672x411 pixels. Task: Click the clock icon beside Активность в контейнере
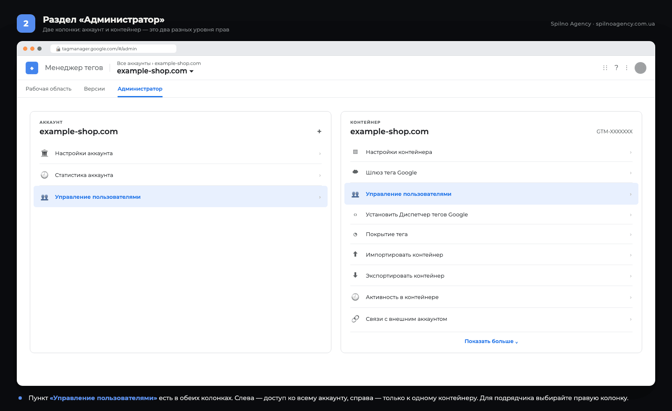(x=355, y=297)
